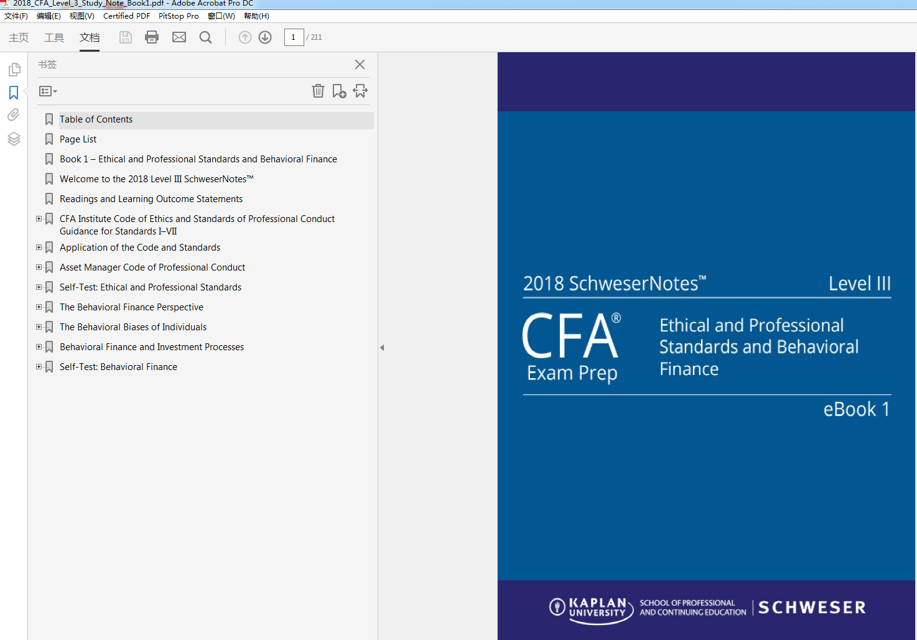Switch to the 工具 tab
The height and width of the screenshot is (640, 917).
click(54, 37)
